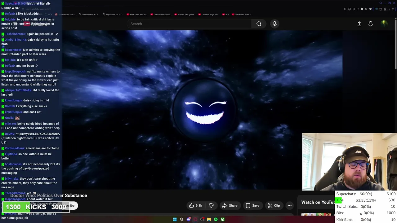Screen dimensions: 397x223
Task: Click username 'lospollosgooch' on netflix message
Action: (x=15, y=72)
